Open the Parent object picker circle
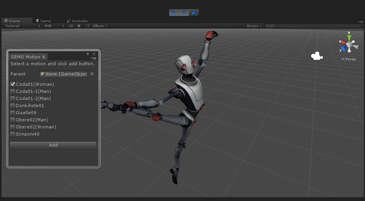 (x=92, y=74)
